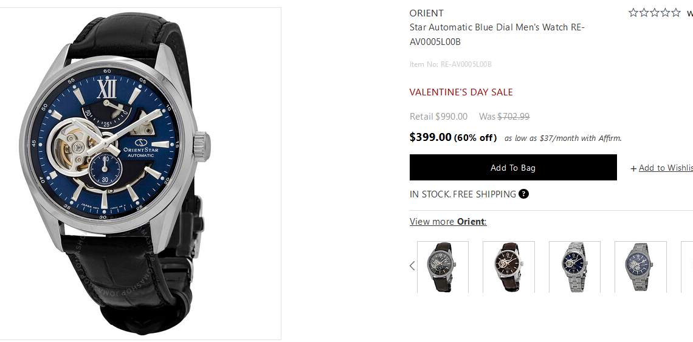This screenshot has height=342, width=693.
Task: Click the Item No RE-AV0005L00B text
Action: [x=450, y=64]
